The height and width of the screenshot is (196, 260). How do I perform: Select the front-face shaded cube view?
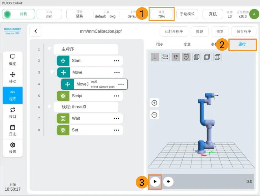[197, 57]
